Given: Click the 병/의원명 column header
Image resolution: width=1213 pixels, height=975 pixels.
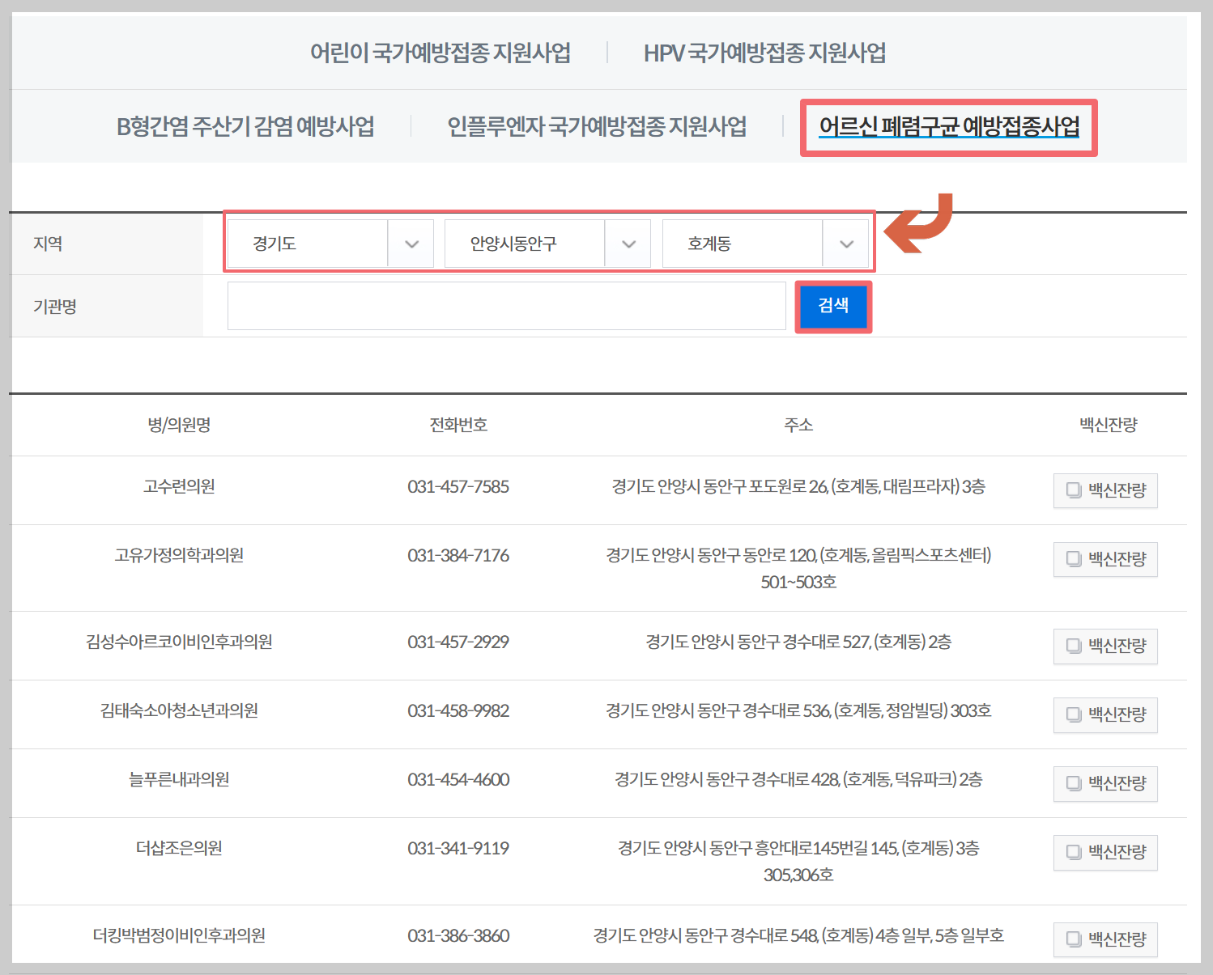Looking at the screenshot, I should pyautogui.click(x=179, y=425).
